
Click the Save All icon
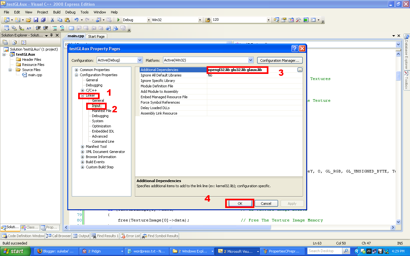coord(43,20)
